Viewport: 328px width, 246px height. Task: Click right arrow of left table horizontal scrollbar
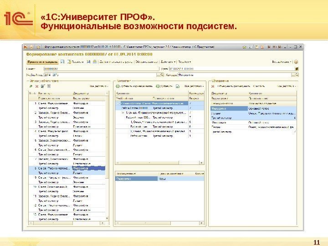click(x=102, y=223)
